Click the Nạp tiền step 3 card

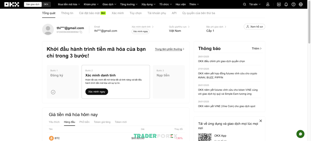coord(169,82)
